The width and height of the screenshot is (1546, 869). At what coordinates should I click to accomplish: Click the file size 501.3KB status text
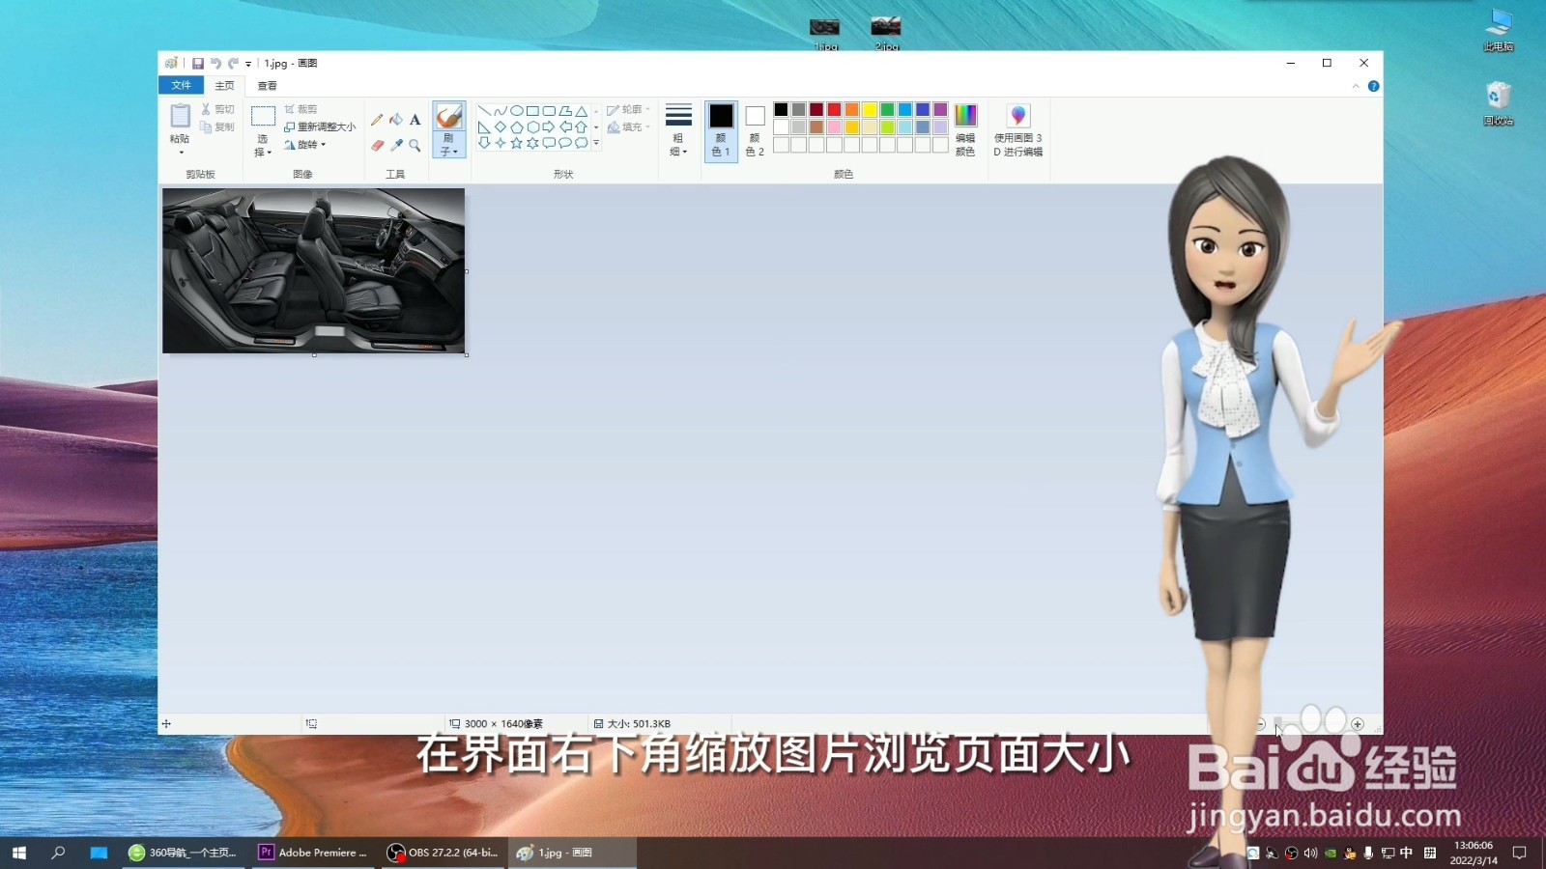coord(639,724)
